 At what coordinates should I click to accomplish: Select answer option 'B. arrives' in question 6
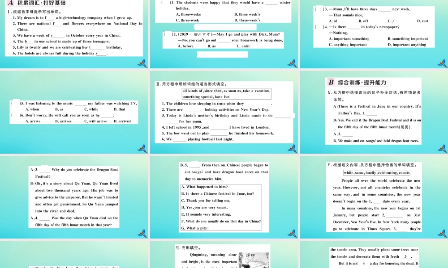pos(64,121)
